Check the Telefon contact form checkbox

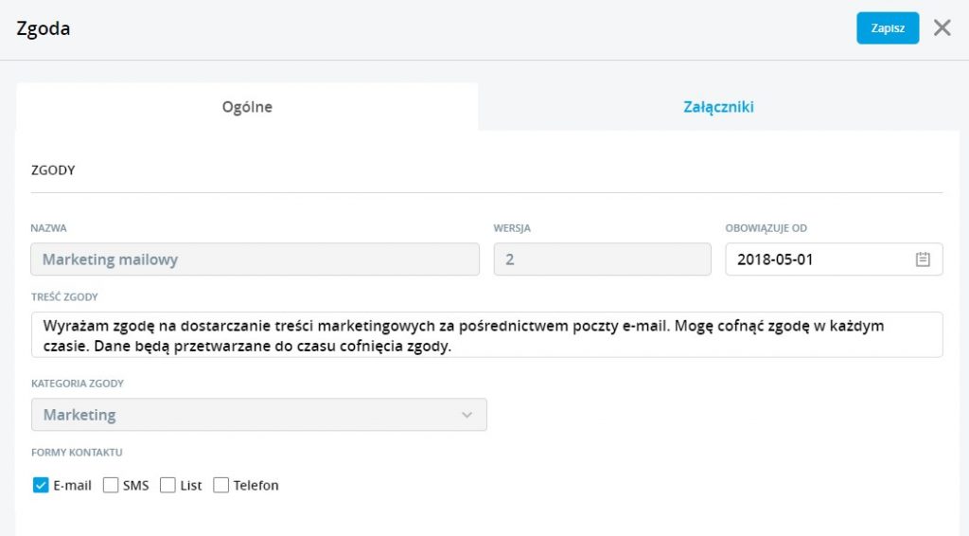tap(220, 485)
